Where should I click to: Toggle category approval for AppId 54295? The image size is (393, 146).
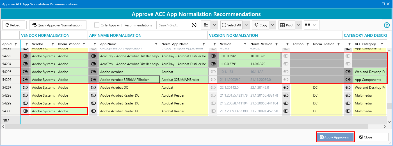click(348, 72)
